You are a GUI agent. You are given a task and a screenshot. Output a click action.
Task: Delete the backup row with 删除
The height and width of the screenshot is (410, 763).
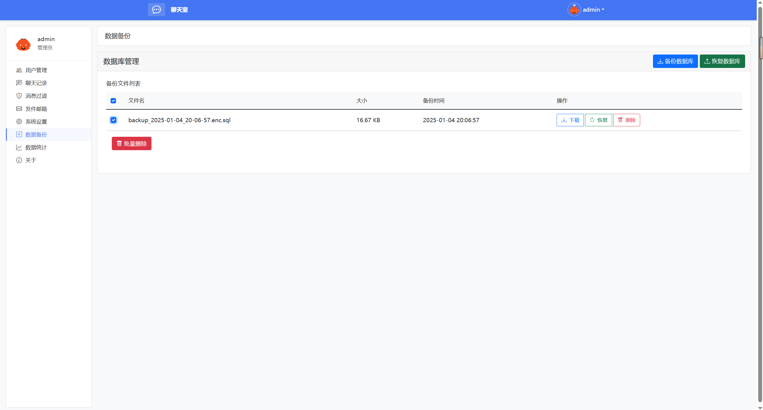coord(626,120)
